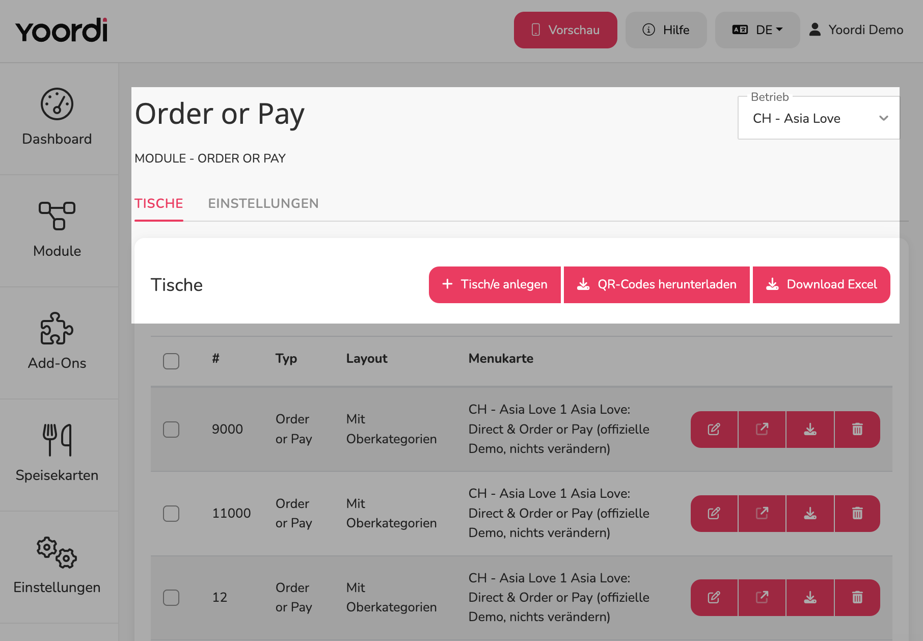Viewport: 923px width, 641px height.
Task: Open the Speisekarten fork and knife icon
Action: pyautogui.click(x=57, y=440)
